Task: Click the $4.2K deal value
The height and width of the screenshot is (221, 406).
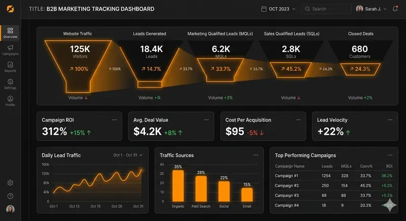Action: coord(148,131)
